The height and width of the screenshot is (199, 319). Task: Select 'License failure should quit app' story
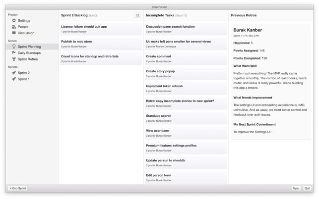(101, 29)
